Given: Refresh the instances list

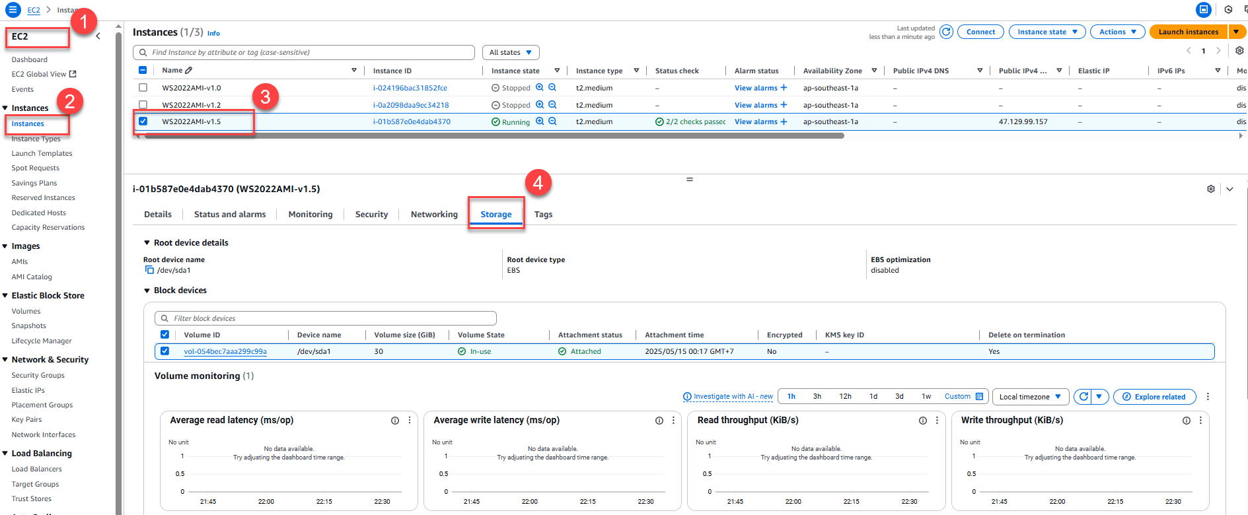Looking at the screenshot, I should [946, 32].
